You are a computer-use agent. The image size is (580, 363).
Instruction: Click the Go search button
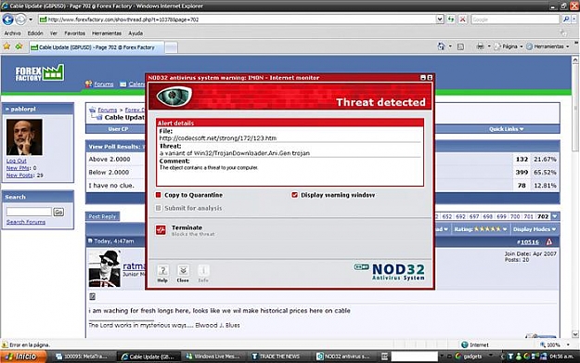coord(58,212)
